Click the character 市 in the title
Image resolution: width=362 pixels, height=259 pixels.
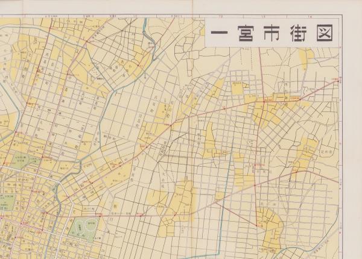271,32
